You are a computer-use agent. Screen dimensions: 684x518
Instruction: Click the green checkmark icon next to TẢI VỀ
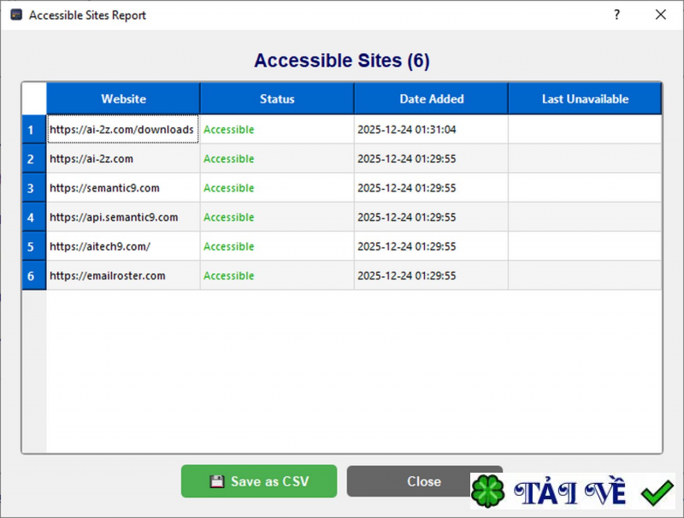[656, 492]
